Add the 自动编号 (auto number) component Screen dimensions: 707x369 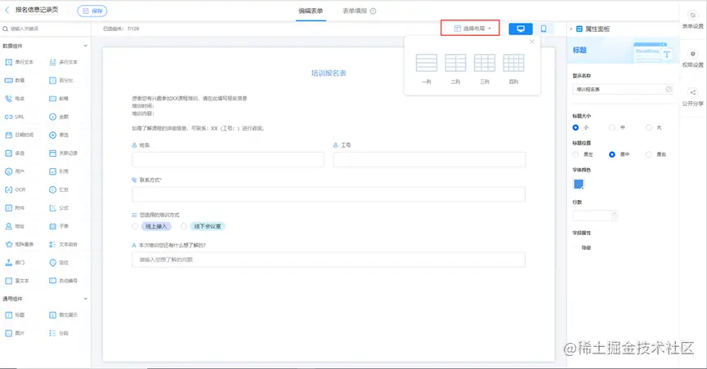pyautogui.click(x=63, y=281)
